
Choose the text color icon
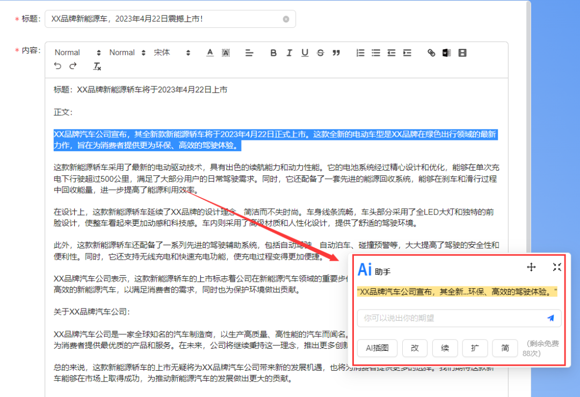click(210, 53)
